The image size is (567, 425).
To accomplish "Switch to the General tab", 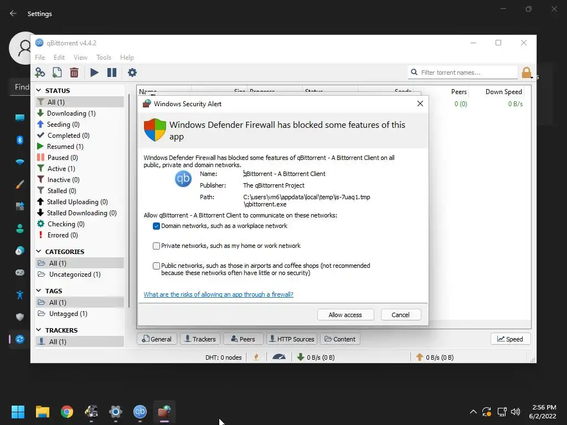I will click(157, 339).
